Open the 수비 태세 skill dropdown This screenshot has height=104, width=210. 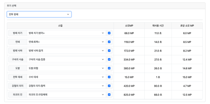tap(66, 77)
